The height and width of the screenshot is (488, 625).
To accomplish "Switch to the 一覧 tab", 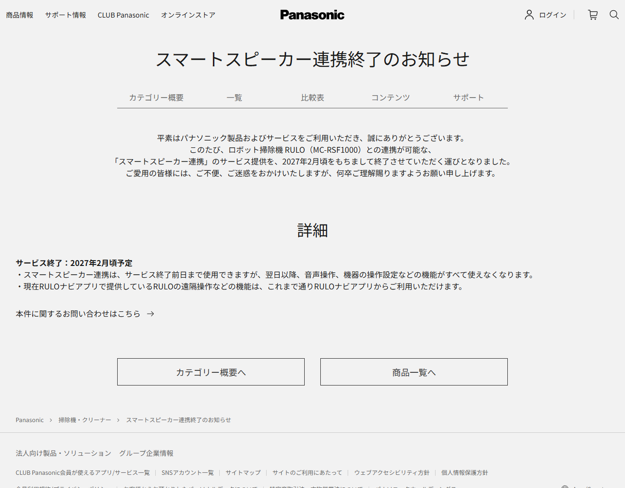I will point(234,98).
